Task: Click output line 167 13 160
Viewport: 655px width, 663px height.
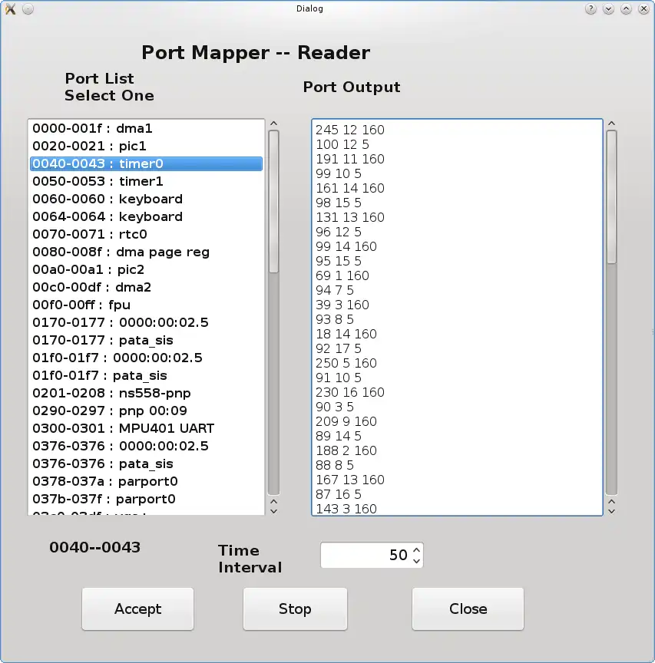Action: tap(350, 480)
